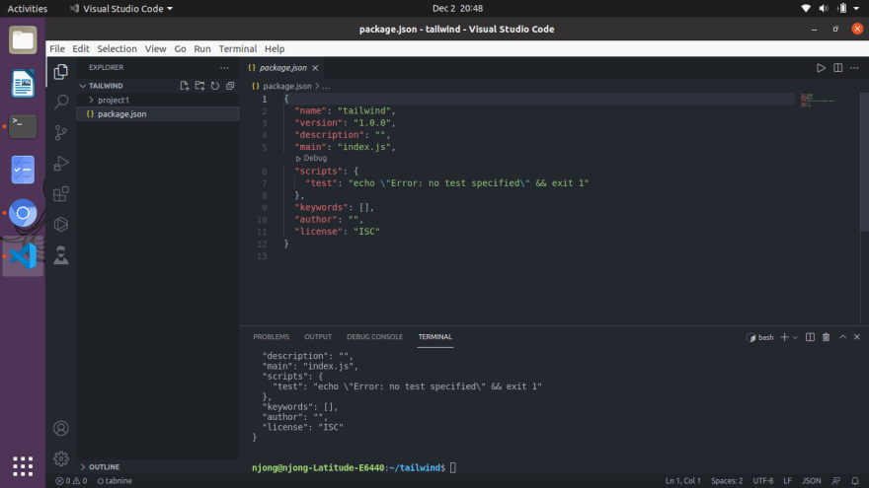Change end of line sequence LF

[x=788, y=481]
